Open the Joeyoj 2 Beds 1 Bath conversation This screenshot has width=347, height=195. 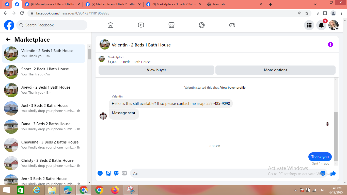43,90
